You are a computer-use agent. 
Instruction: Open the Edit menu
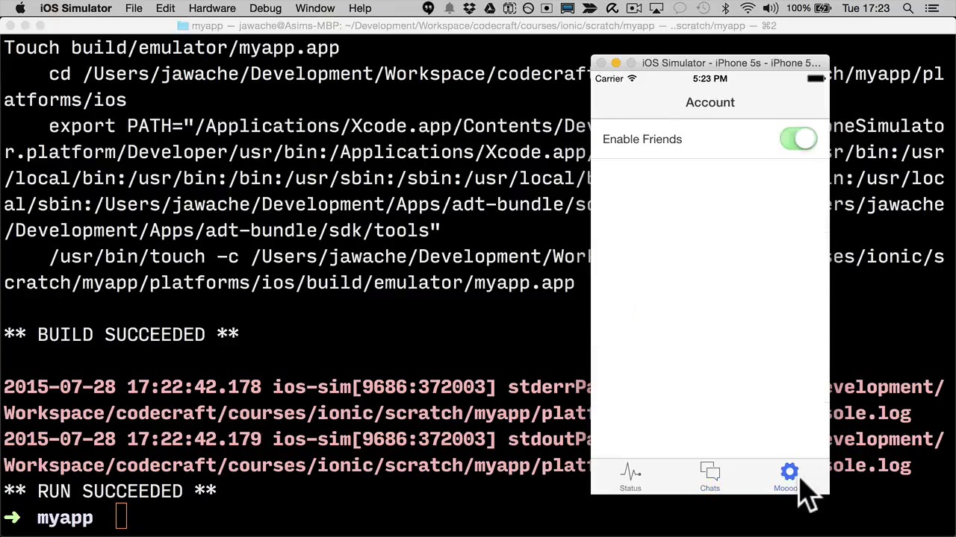165,8
